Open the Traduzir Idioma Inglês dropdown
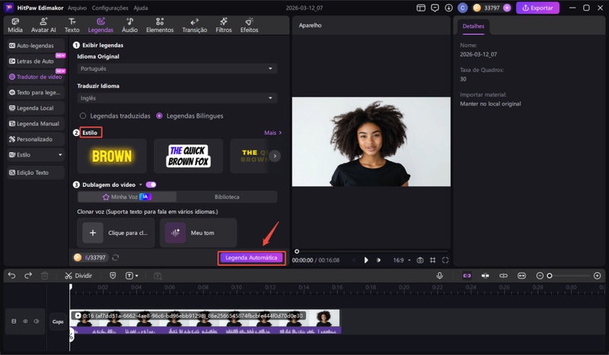This screenshot has width=609, height=355. 177,98
